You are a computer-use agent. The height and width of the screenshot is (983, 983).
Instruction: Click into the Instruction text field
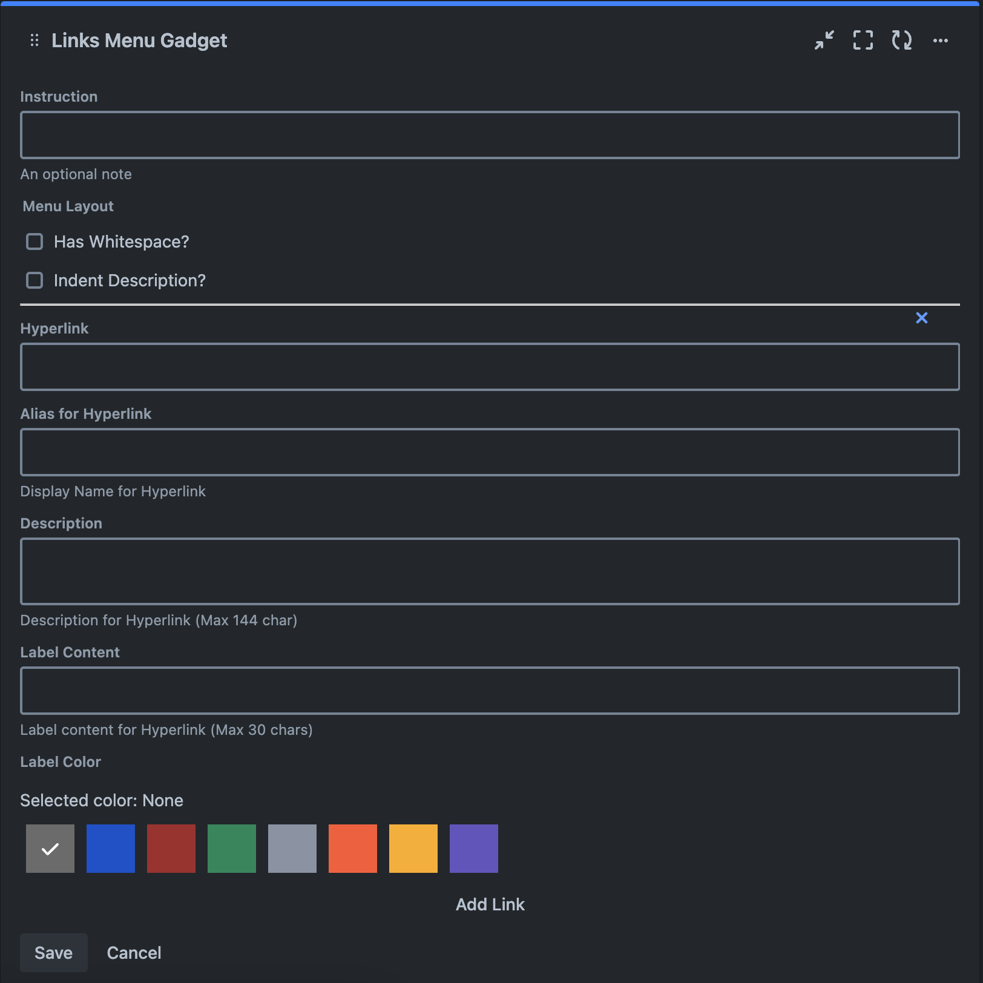pyautogui.click(x=489, y=135)
